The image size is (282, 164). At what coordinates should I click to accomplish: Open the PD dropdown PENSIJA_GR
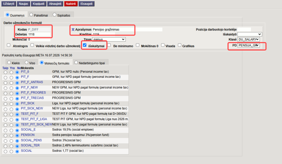249,45
